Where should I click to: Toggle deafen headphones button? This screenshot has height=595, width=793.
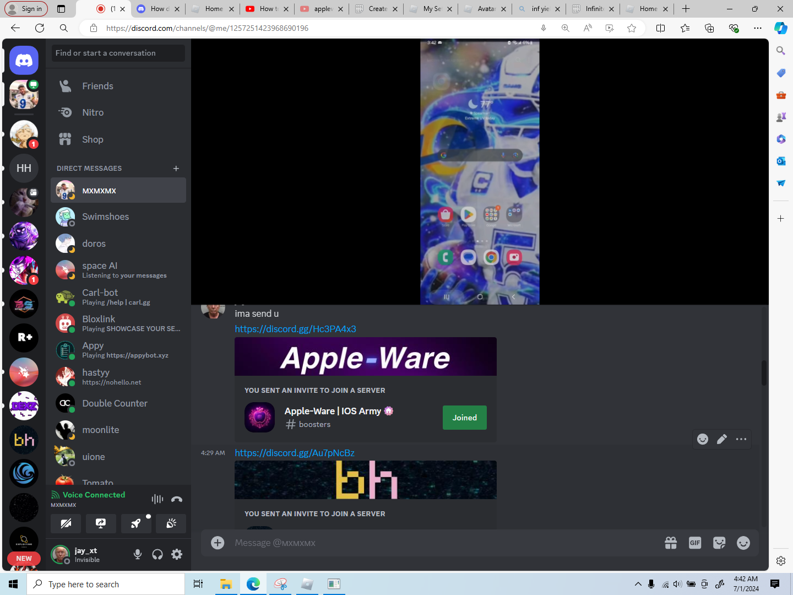tap(157, 554)
